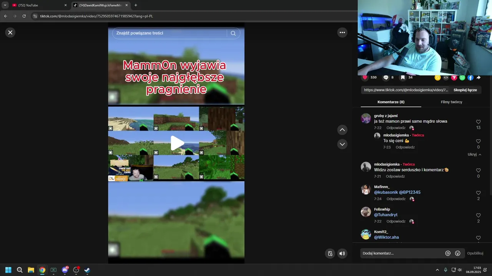
Task: Like Felixwhip's comment
Action: click(478, 216)
